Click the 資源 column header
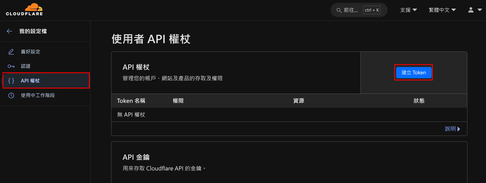The image size is (486, 183). tap(299, 101)
